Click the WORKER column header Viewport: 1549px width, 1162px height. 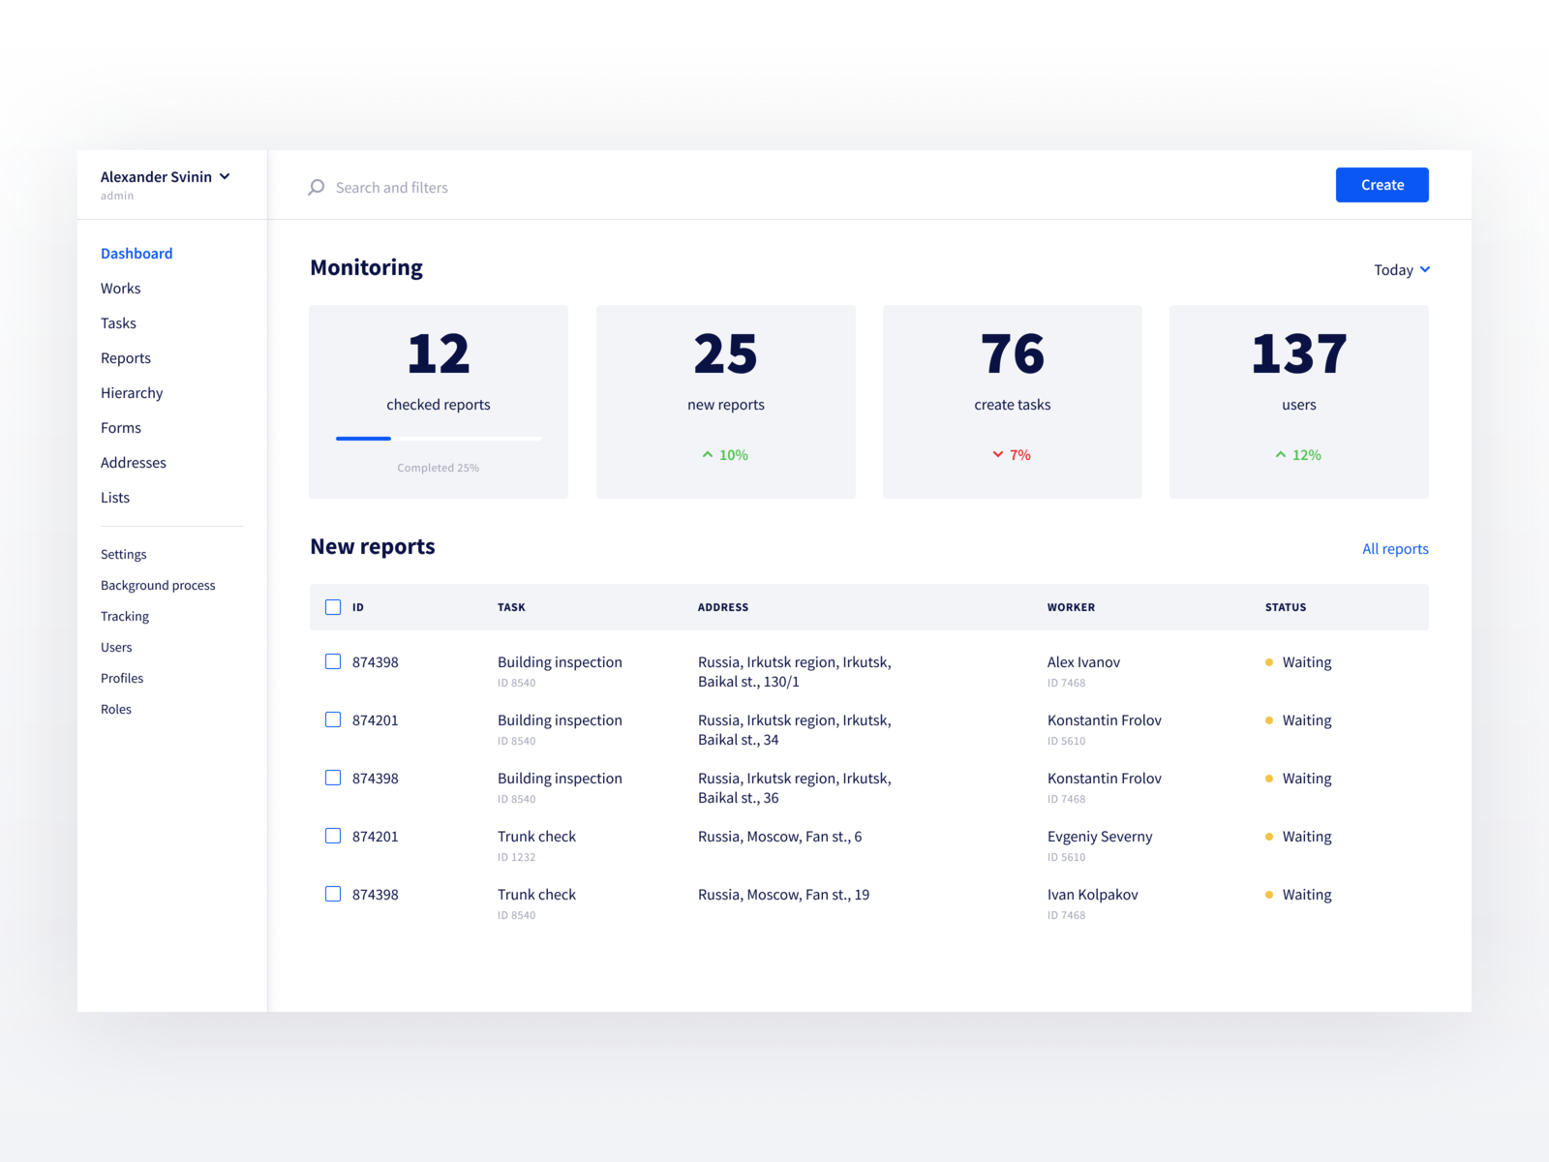pos(1071,607)
